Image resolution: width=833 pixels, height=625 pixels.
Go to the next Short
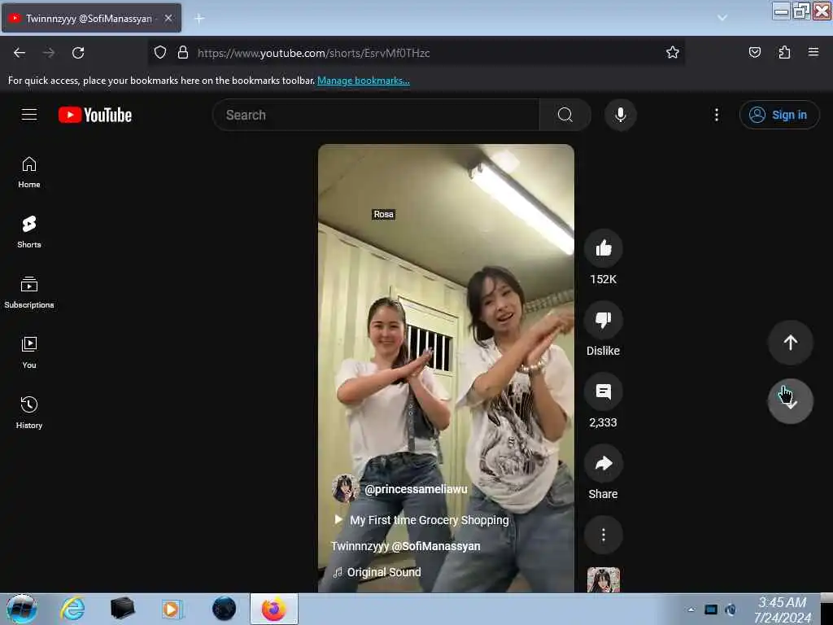[x=791, y=401]
